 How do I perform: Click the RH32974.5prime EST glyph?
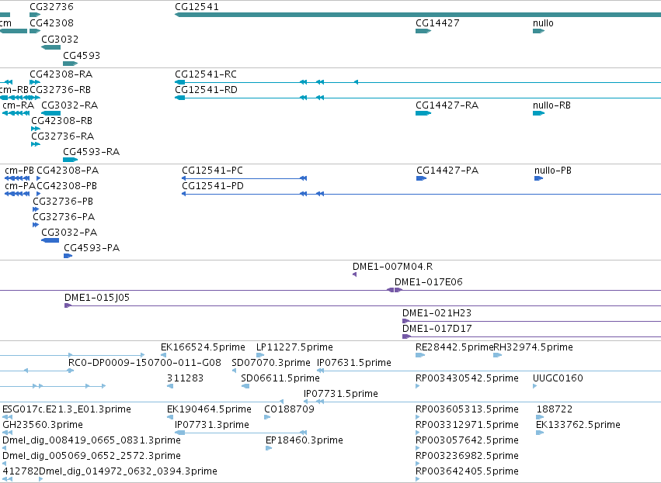click(497, 355)
